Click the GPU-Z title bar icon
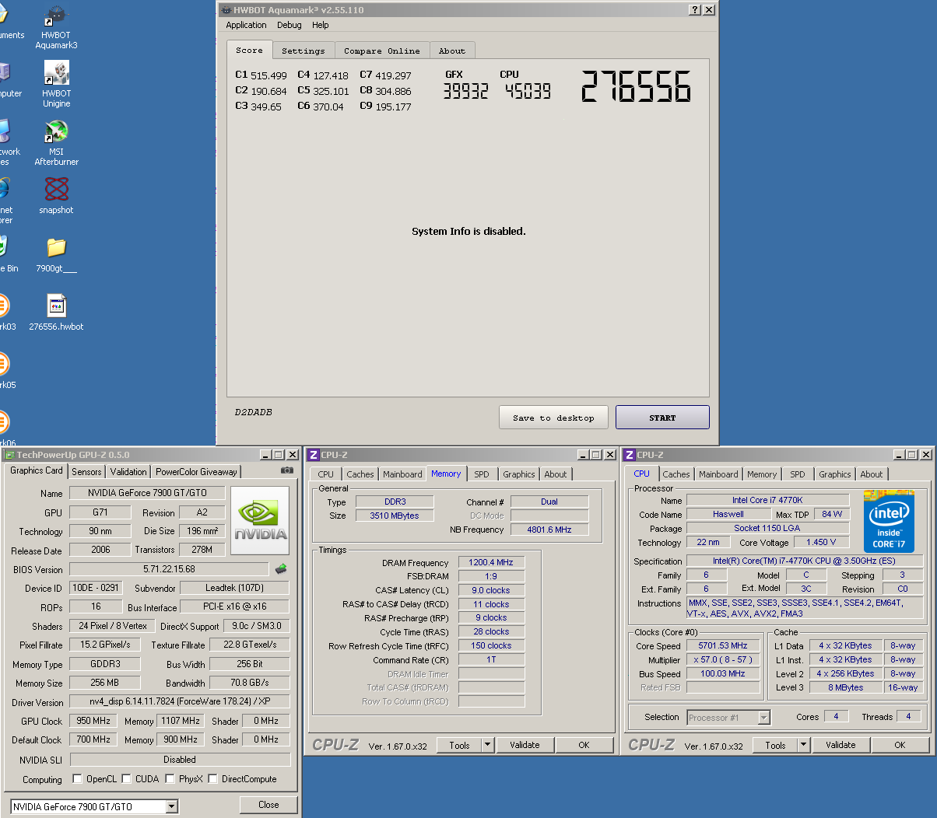Screen dimensions: 937x818 pyautogui.click(x=9, y=455)
